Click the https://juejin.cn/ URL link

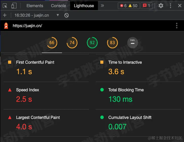click(x=27, y=26)
